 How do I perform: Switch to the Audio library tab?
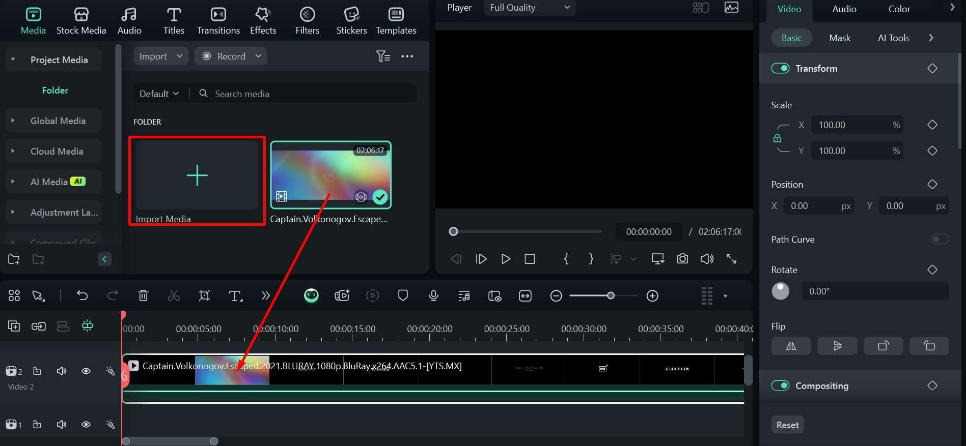coord(129,21)
